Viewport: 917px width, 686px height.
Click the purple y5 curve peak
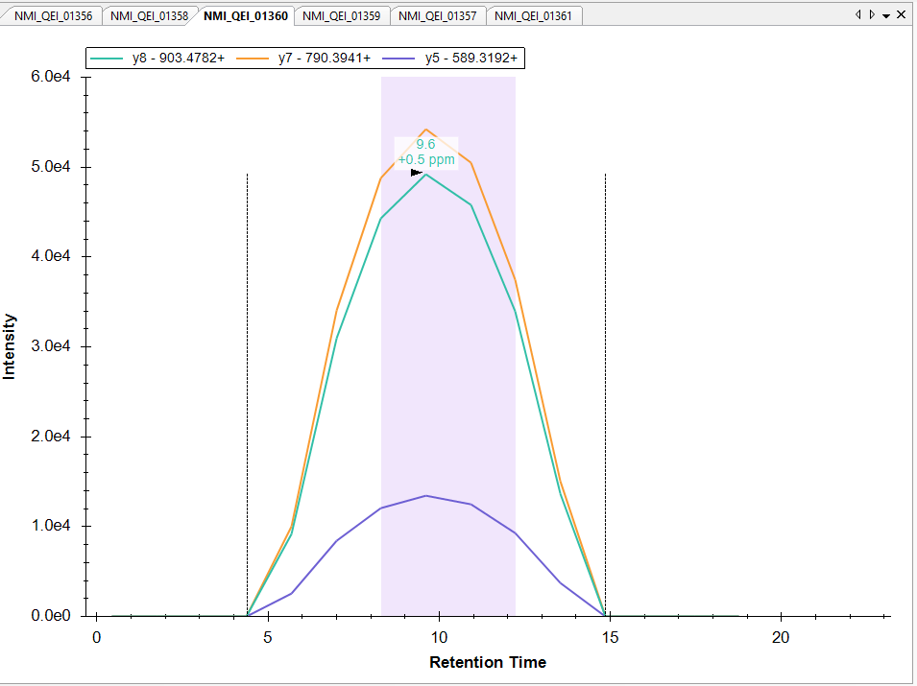pyautogui.click(x=426, y=496)
